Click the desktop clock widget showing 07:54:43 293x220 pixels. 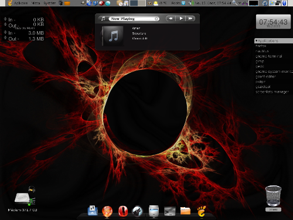click(x=273, y=22)
